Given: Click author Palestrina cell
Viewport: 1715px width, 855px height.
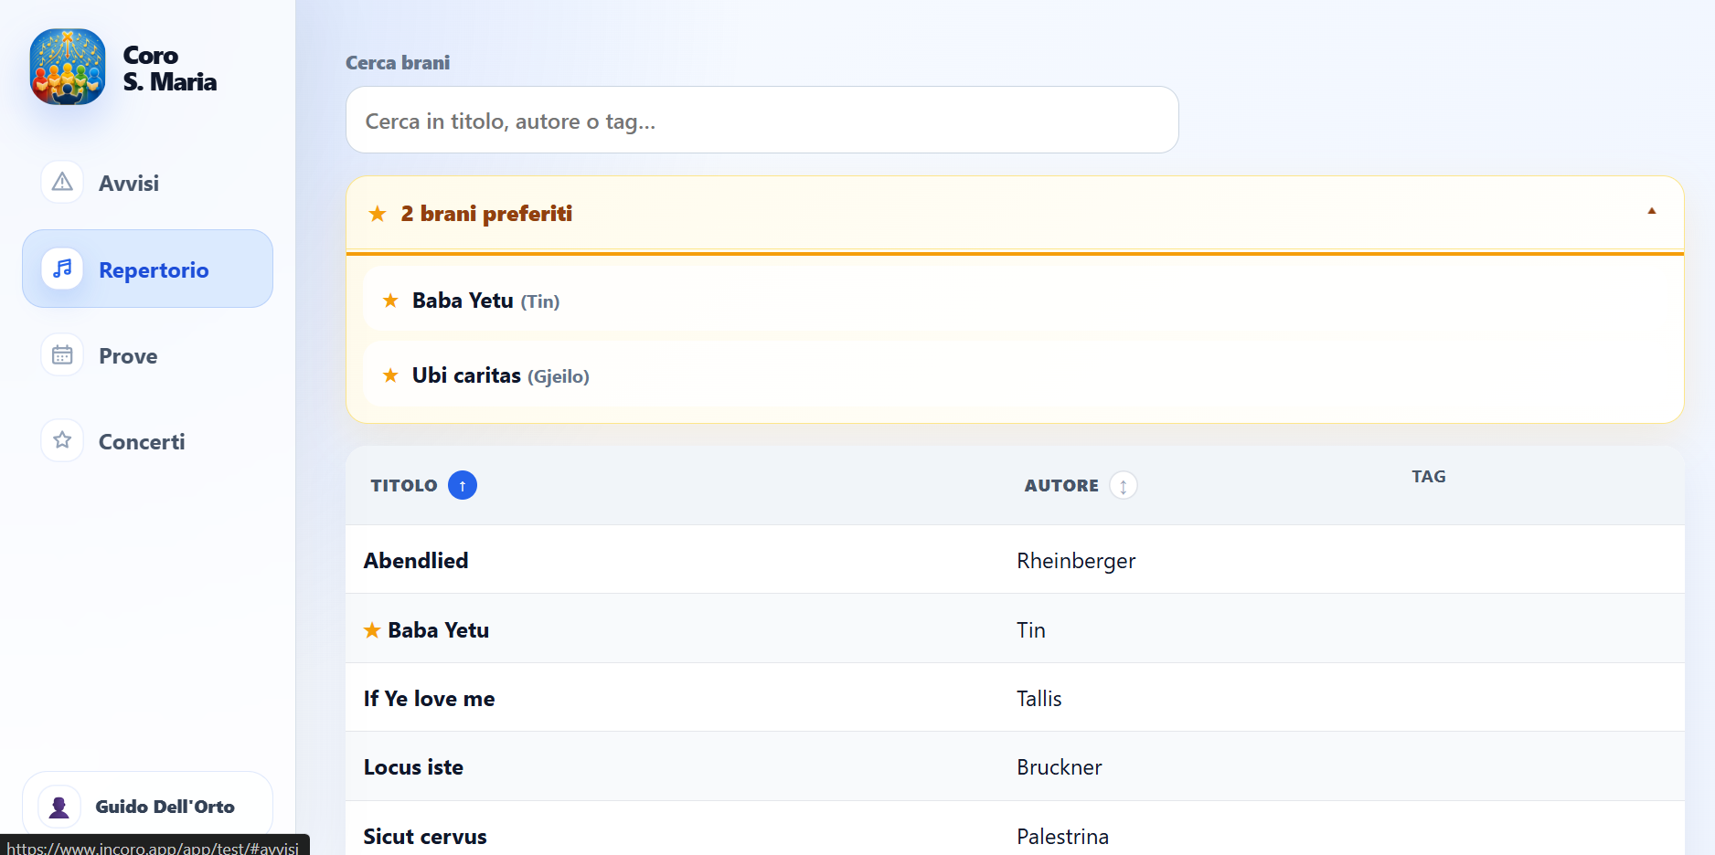Looking at the screenshot, I should 1063,836.
